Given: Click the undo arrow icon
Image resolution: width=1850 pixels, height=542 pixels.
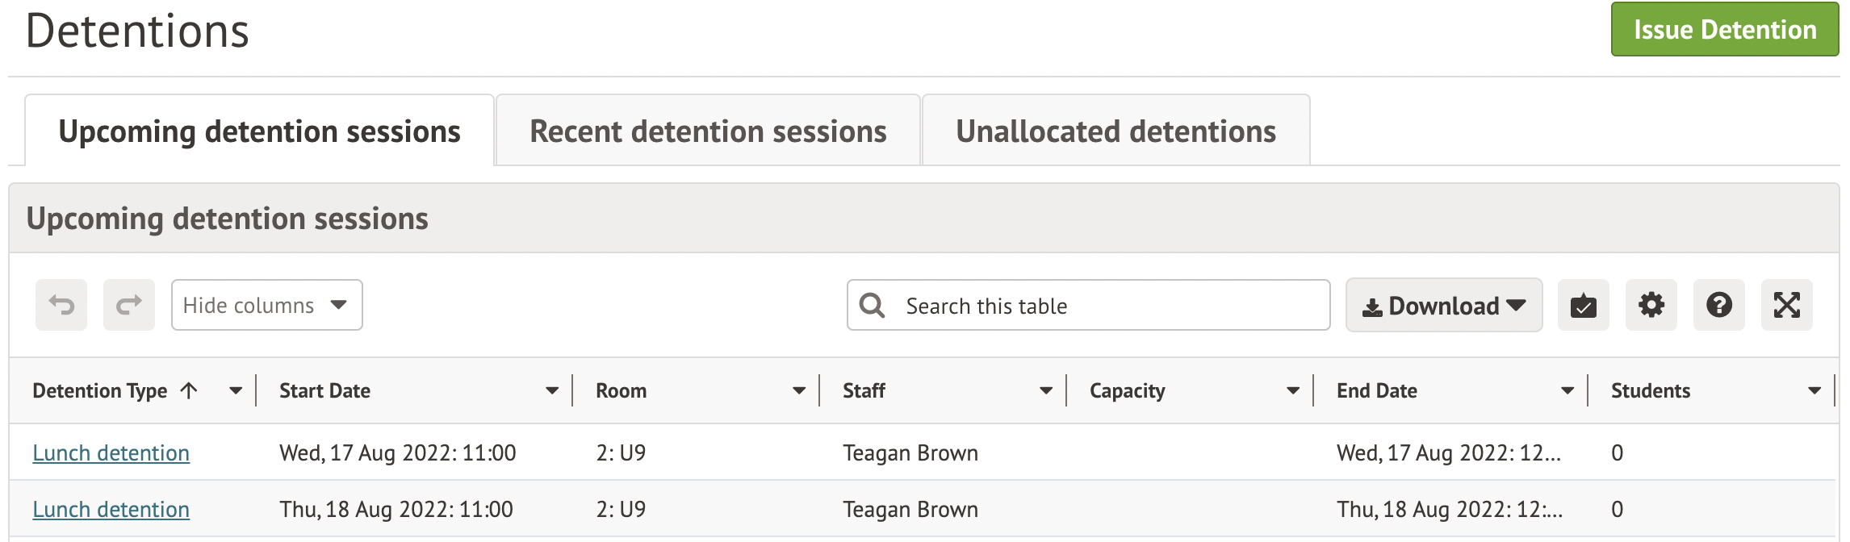Looking at the screenshot, I should (61, 305).
